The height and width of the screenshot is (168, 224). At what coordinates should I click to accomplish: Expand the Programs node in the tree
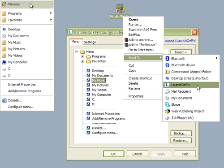(82, 56)
